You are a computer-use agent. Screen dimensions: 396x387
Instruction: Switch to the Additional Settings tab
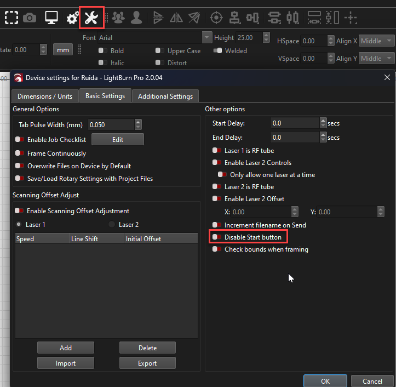165,96
